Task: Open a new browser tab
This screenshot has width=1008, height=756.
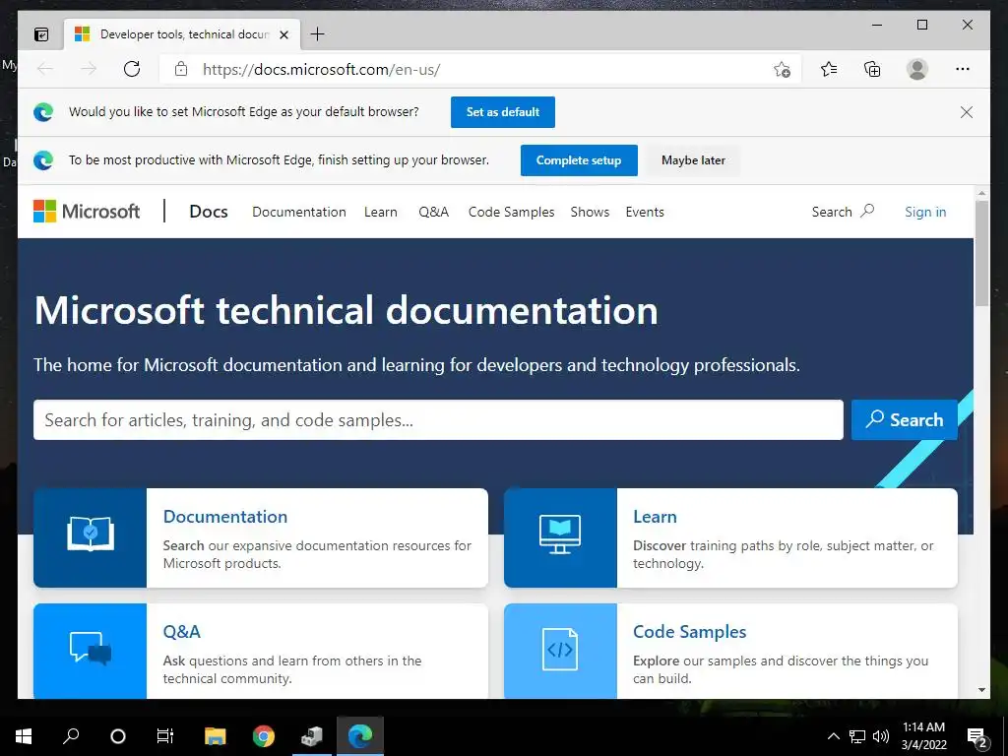Action: point(318,34)
